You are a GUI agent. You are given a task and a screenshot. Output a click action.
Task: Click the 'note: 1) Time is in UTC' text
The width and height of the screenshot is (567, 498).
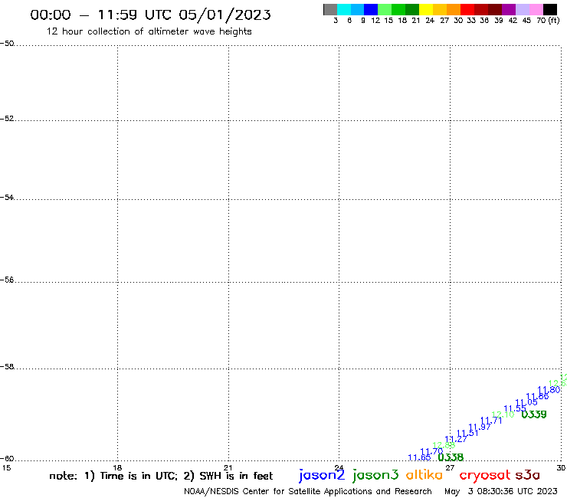click(113, 476)
